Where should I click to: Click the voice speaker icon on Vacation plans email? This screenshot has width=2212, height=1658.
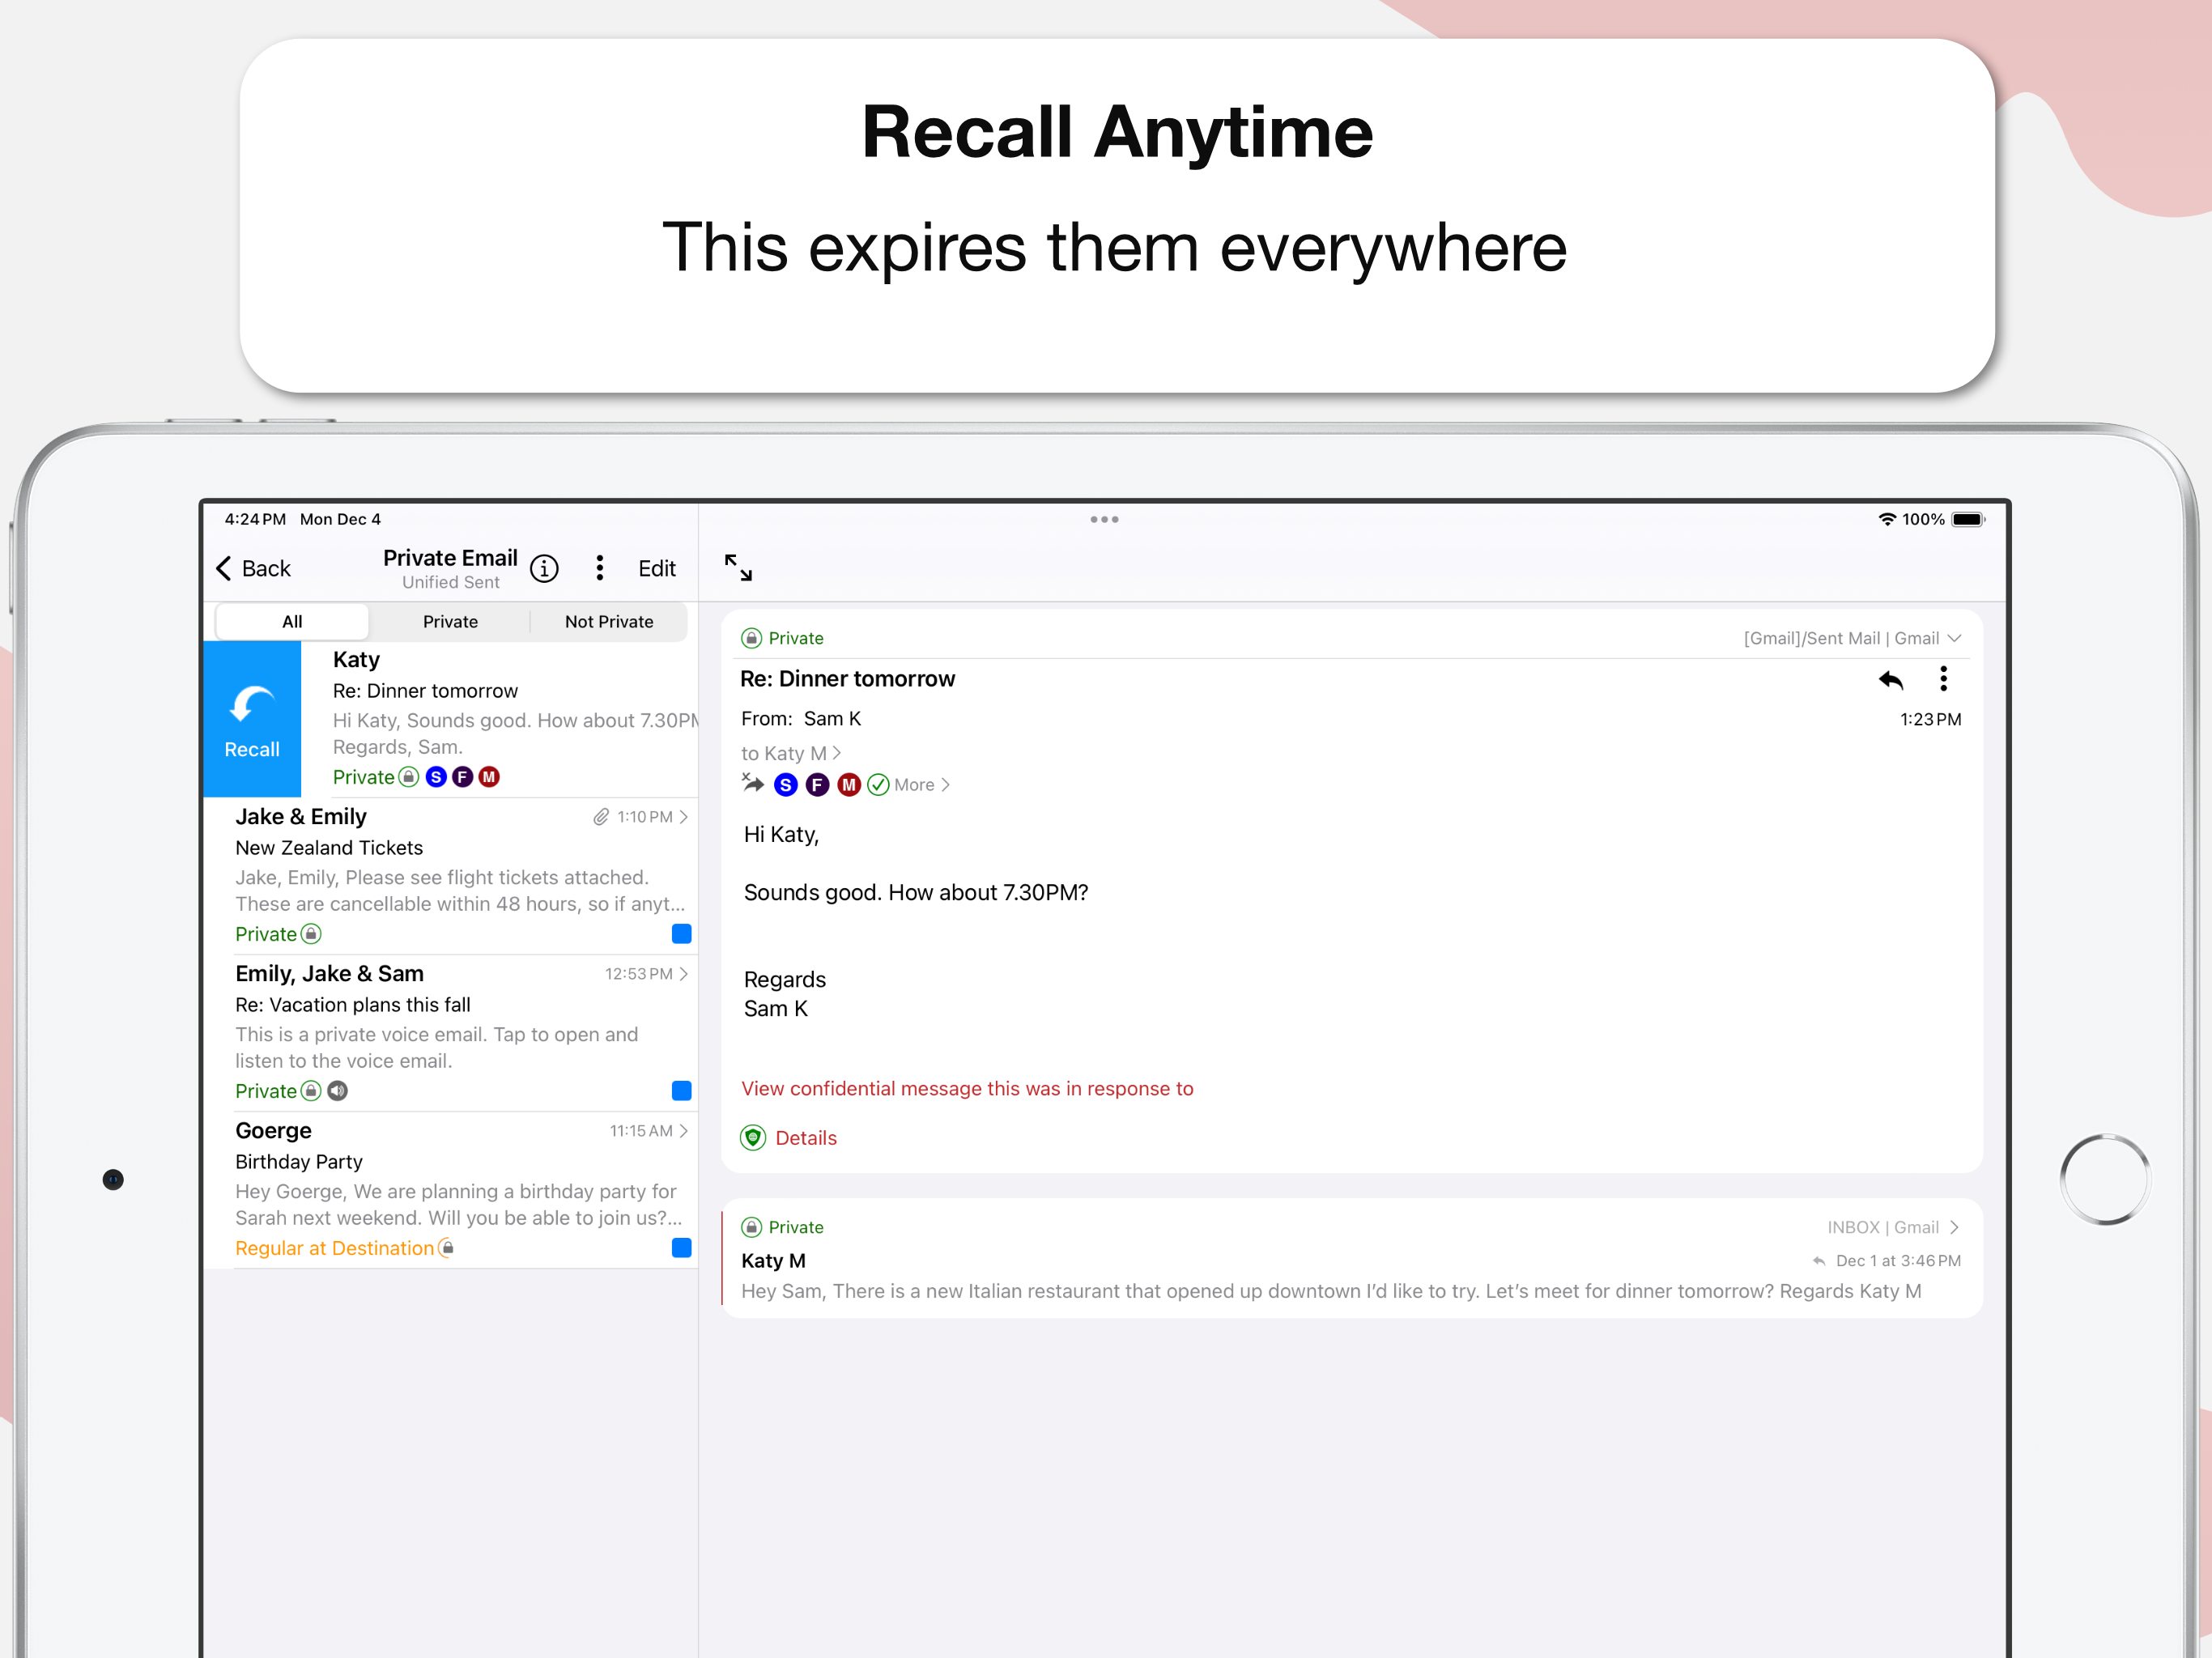coord(338,1091)
